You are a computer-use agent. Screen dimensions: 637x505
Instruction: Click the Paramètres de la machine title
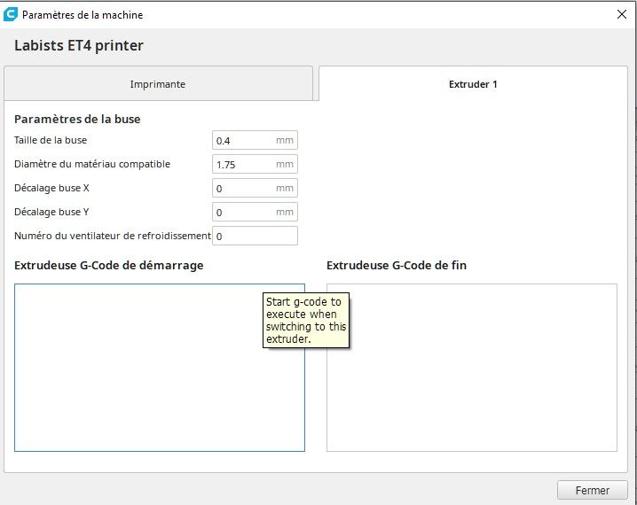coord(83,15)
